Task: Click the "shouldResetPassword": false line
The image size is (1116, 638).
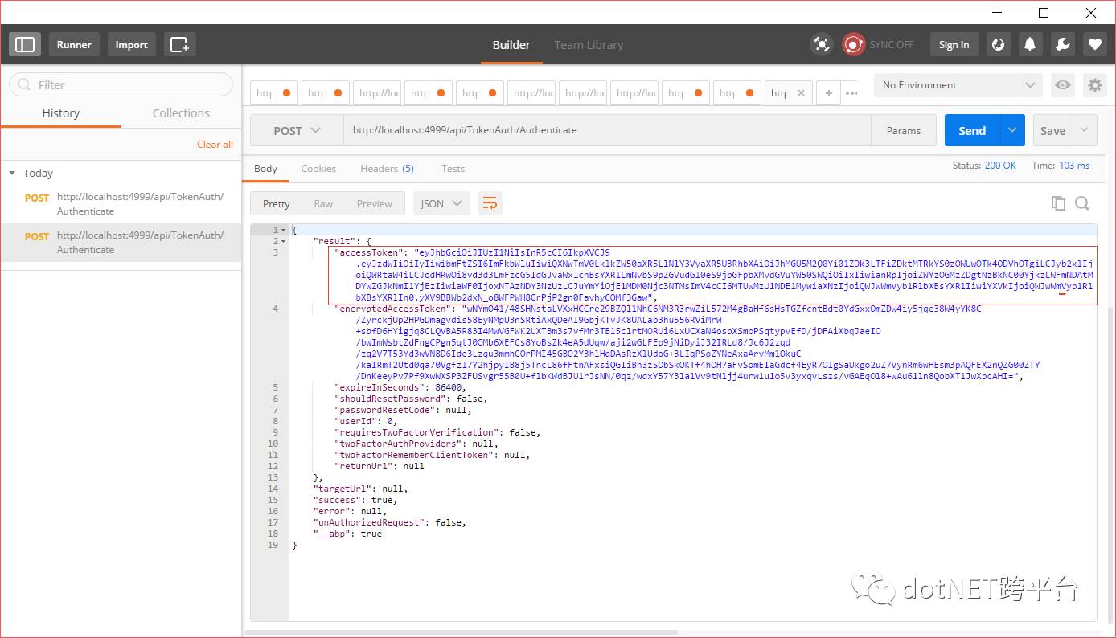Action: pos(411,399)
